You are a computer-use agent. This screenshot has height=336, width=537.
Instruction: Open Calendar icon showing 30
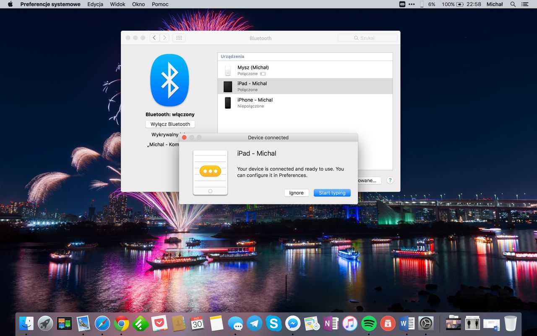click(197, 323)
